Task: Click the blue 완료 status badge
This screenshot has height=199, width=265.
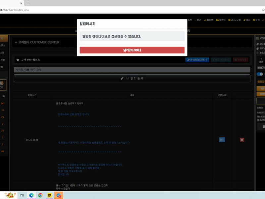Action: (222, 140)
